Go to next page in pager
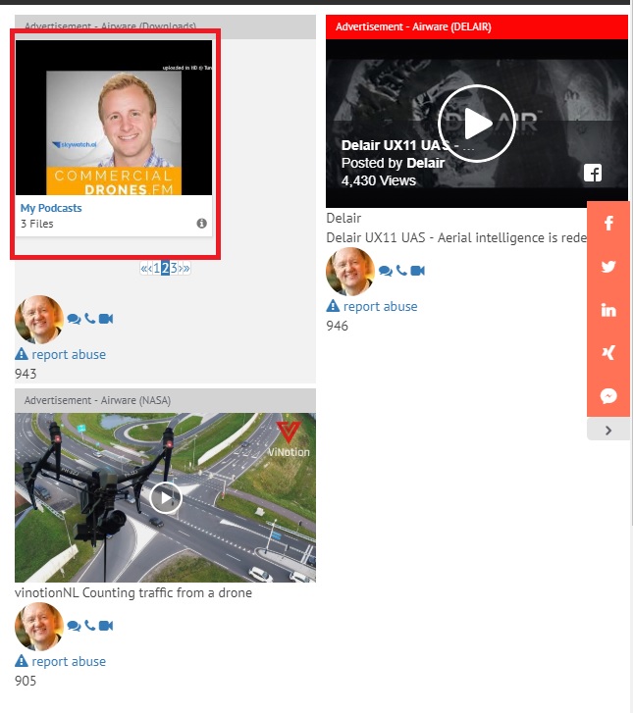The height and width of the screenshot is (713, 633). (x=181, y=269)
